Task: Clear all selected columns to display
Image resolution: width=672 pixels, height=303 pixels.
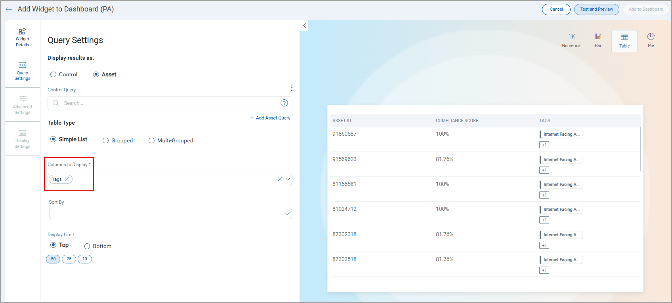Action: point(280,179)
